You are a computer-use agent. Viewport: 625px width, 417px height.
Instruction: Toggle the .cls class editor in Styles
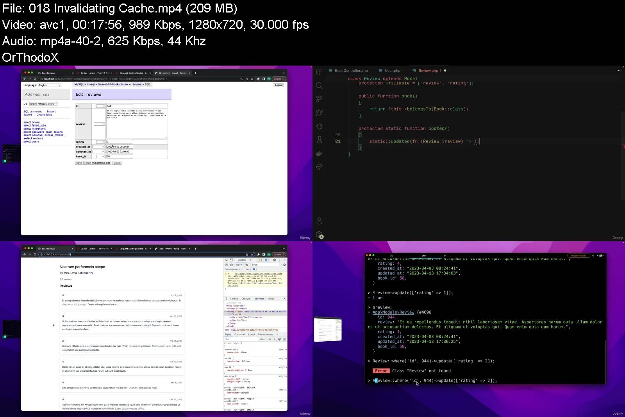coord(269,339)
